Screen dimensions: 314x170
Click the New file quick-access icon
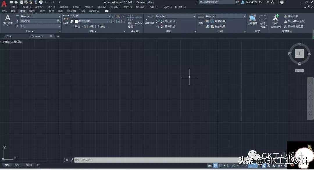[x=11, y=2]
